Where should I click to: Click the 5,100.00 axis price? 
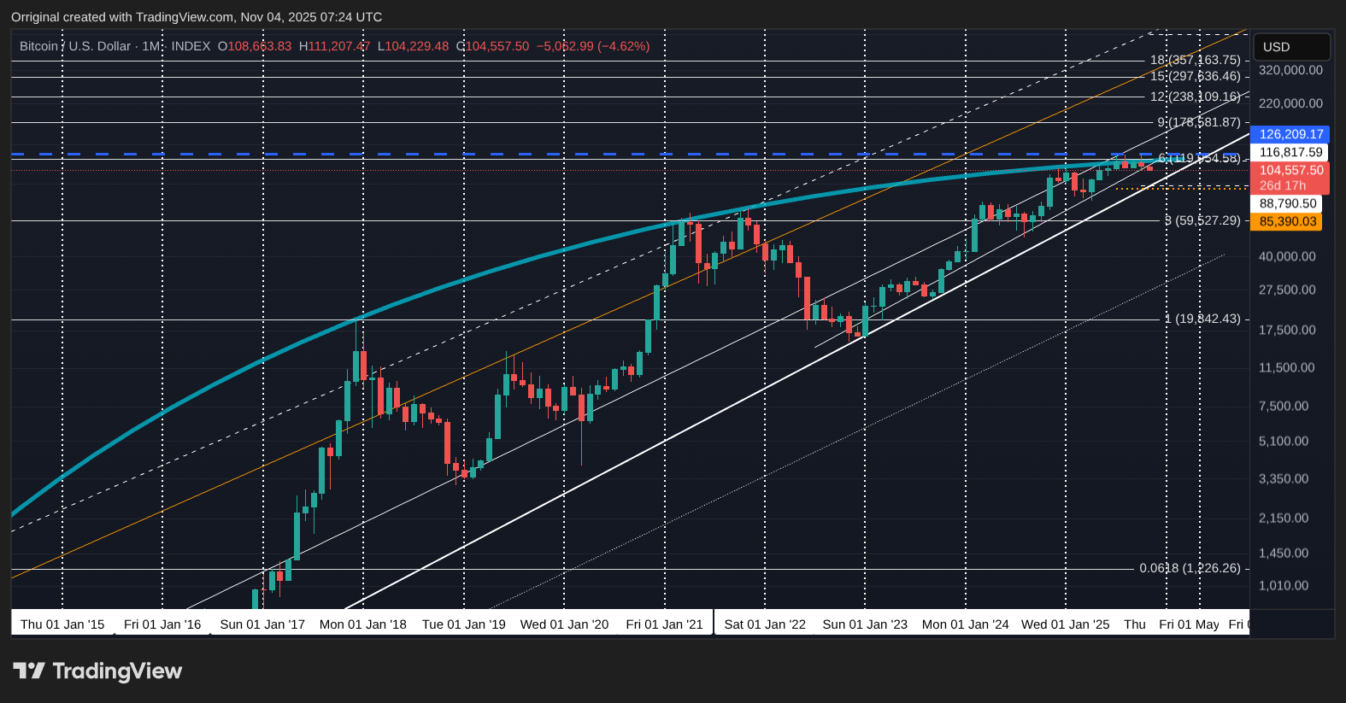1284,441
